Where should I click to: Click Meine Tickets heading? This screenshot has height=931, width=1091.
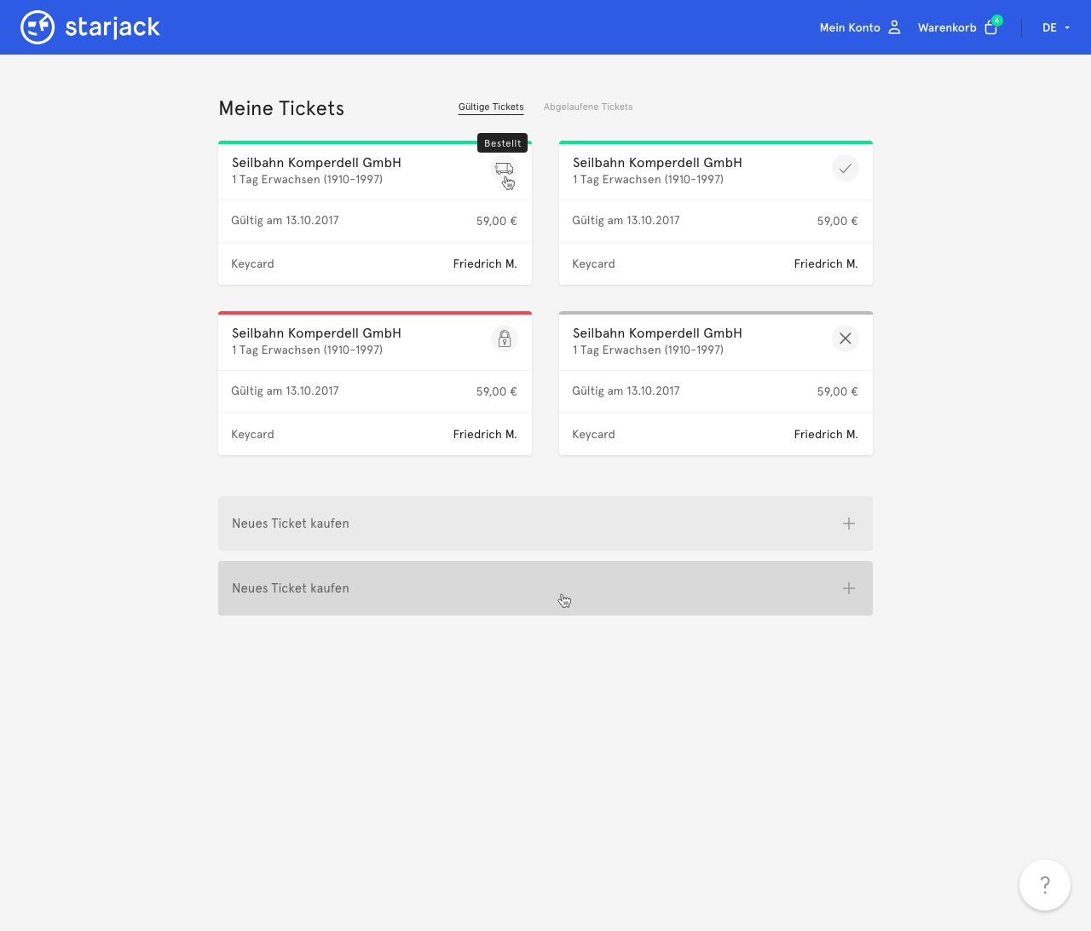(x=281, y=108)
